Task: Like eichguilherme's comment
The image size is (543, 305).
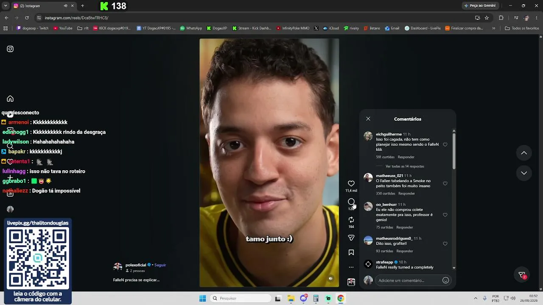Action: click(x=445, y=144)
